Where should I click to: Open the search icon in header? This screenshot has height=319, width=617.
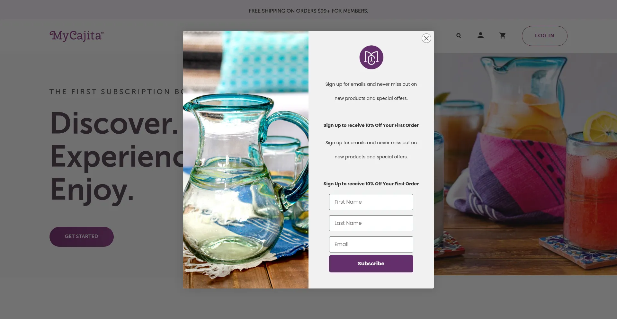click(x=459, y=36)
